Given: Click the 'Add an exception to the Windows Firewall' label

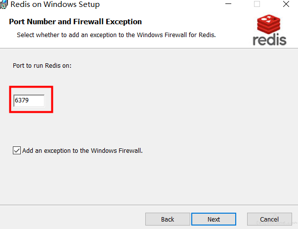Looking at the screenshot, I should 83,151.
